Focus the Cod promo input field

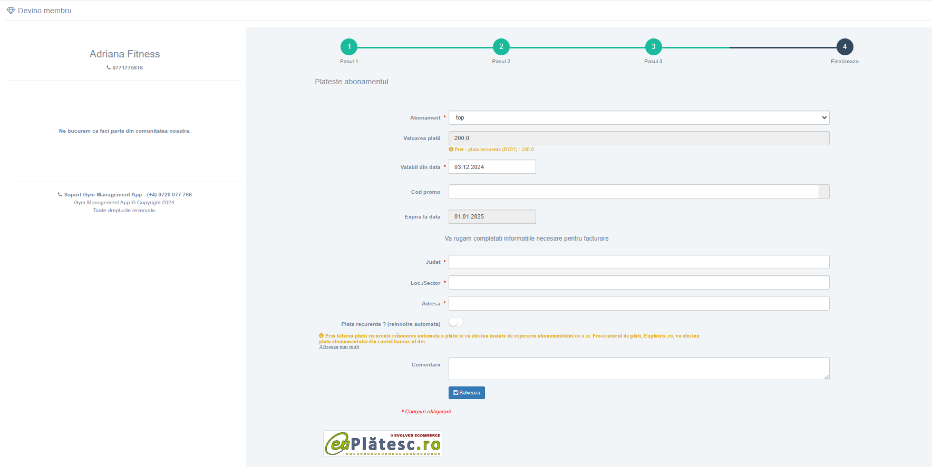pos(634,192)
